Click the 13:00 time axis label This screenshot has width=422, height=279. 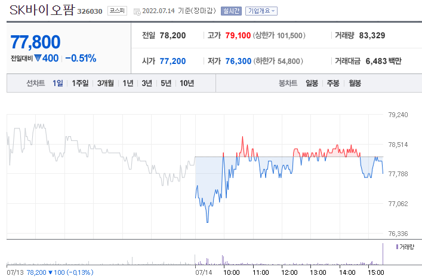tap(318, 272)
